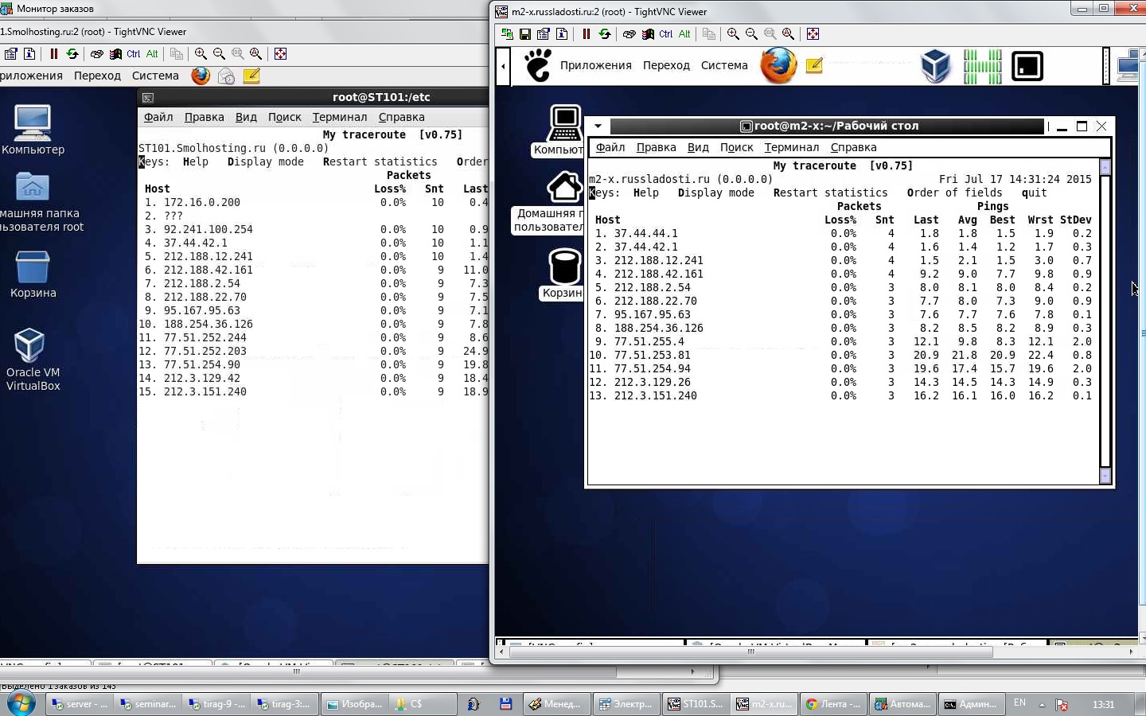This screenshot has width=1146, height=716.
Task: Open the Терминал menu in m2-x terminal
Action: pyautogui.click(x=791, y=147)
